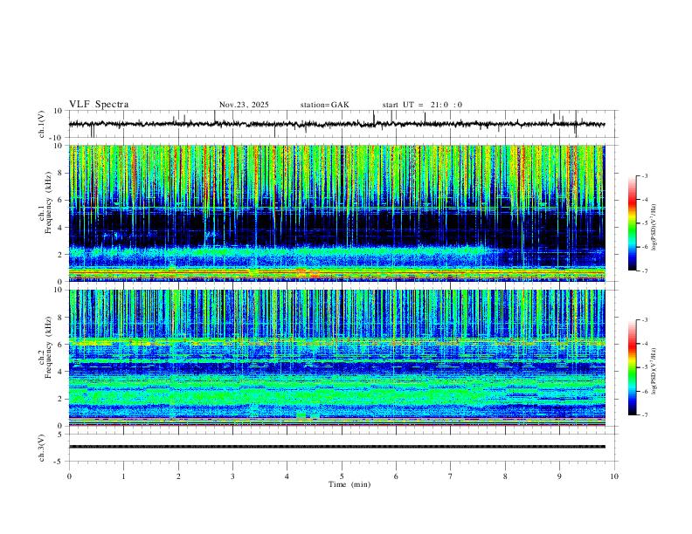Click the '-3' label on ch.1 colorbar
Screen dimensions: 692x534
tap(644, 175)
